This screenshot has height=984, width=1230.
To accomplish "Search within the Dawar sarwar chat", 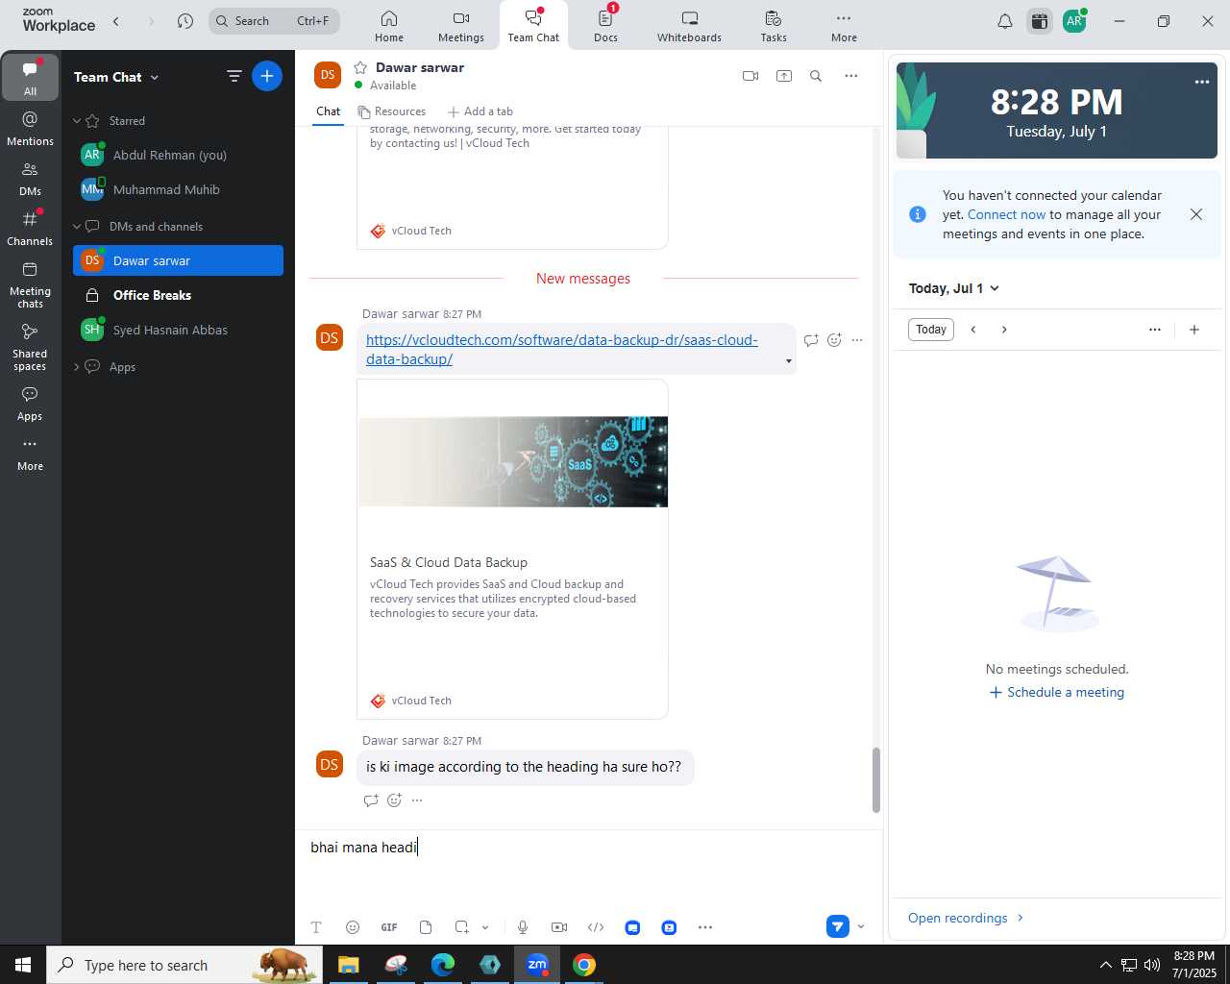I will pos(816,76).
